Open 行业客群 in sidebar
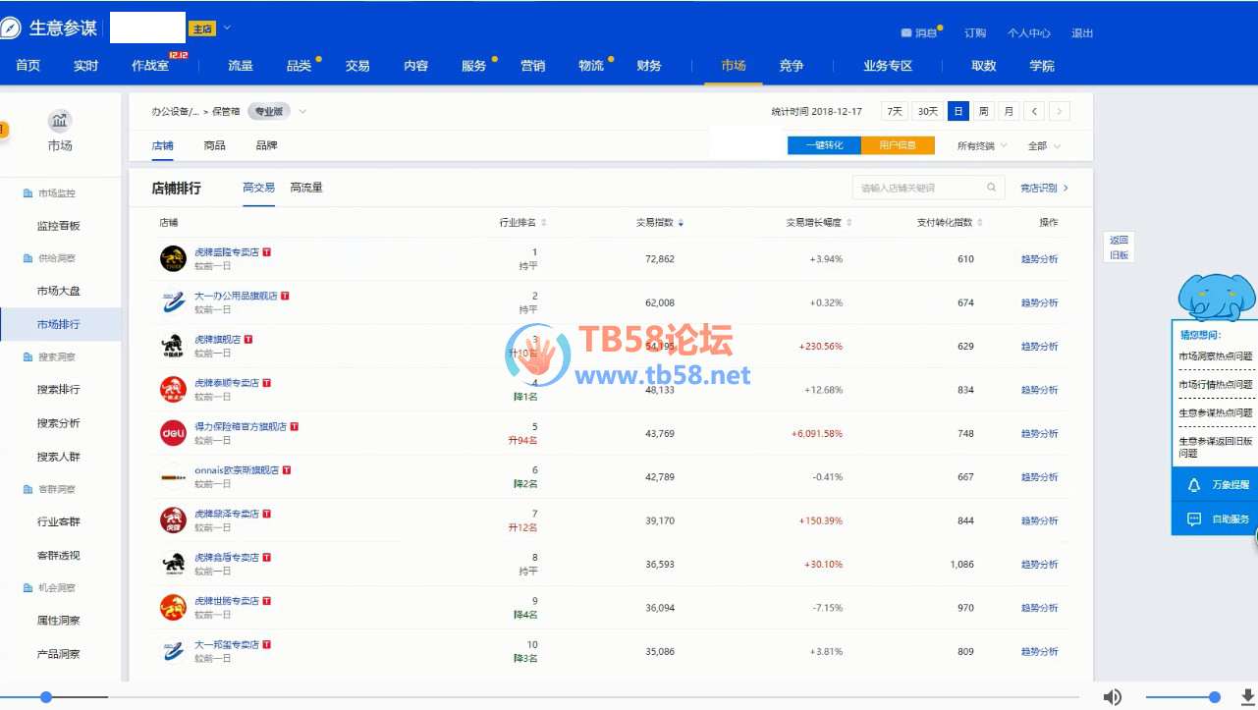Viewport: 1258px width, 710px height. point(59,522)
